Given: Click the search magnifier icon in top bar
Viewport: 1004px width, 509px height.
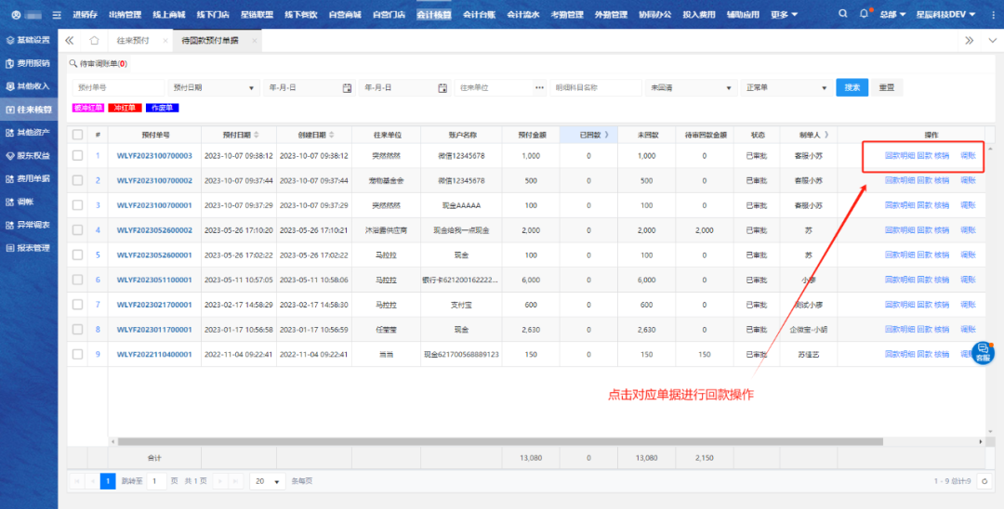Looking at the screenshot, I should click(x=843, y=15).
